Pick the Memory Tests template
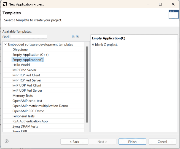180x149 pixels. [23, 96]
